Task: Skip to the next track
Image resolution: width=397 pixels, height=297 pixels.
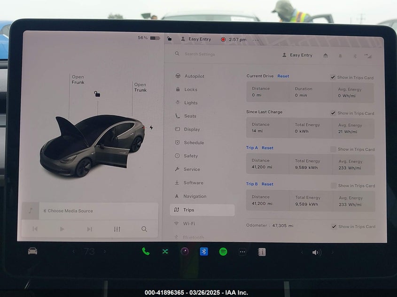Action: (x=89, y=229)
